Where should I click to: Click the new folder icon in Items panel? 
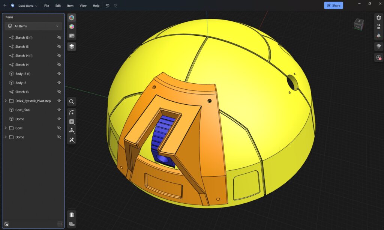tap(6, 224)
